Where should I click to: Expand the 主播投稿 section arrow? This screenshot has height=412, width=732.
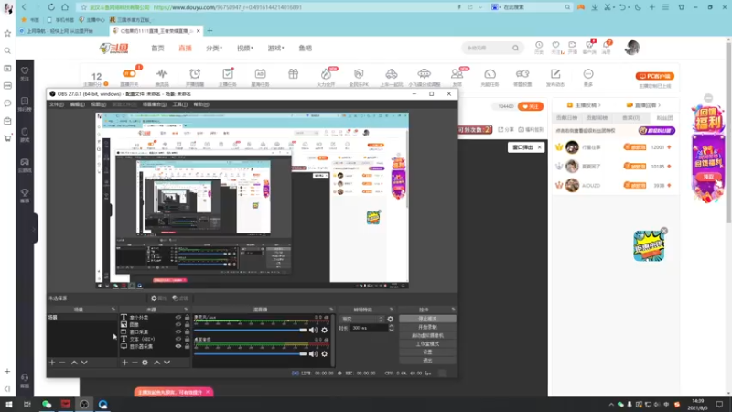(599, 105)
